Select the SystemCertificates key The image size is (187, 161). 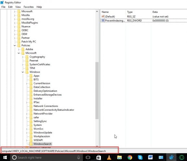pos(40,64)
